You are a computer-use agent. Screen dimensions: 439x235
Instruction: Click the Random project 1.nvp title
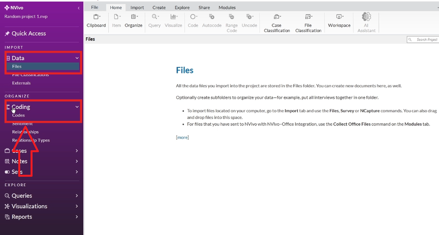coord(26,17)
